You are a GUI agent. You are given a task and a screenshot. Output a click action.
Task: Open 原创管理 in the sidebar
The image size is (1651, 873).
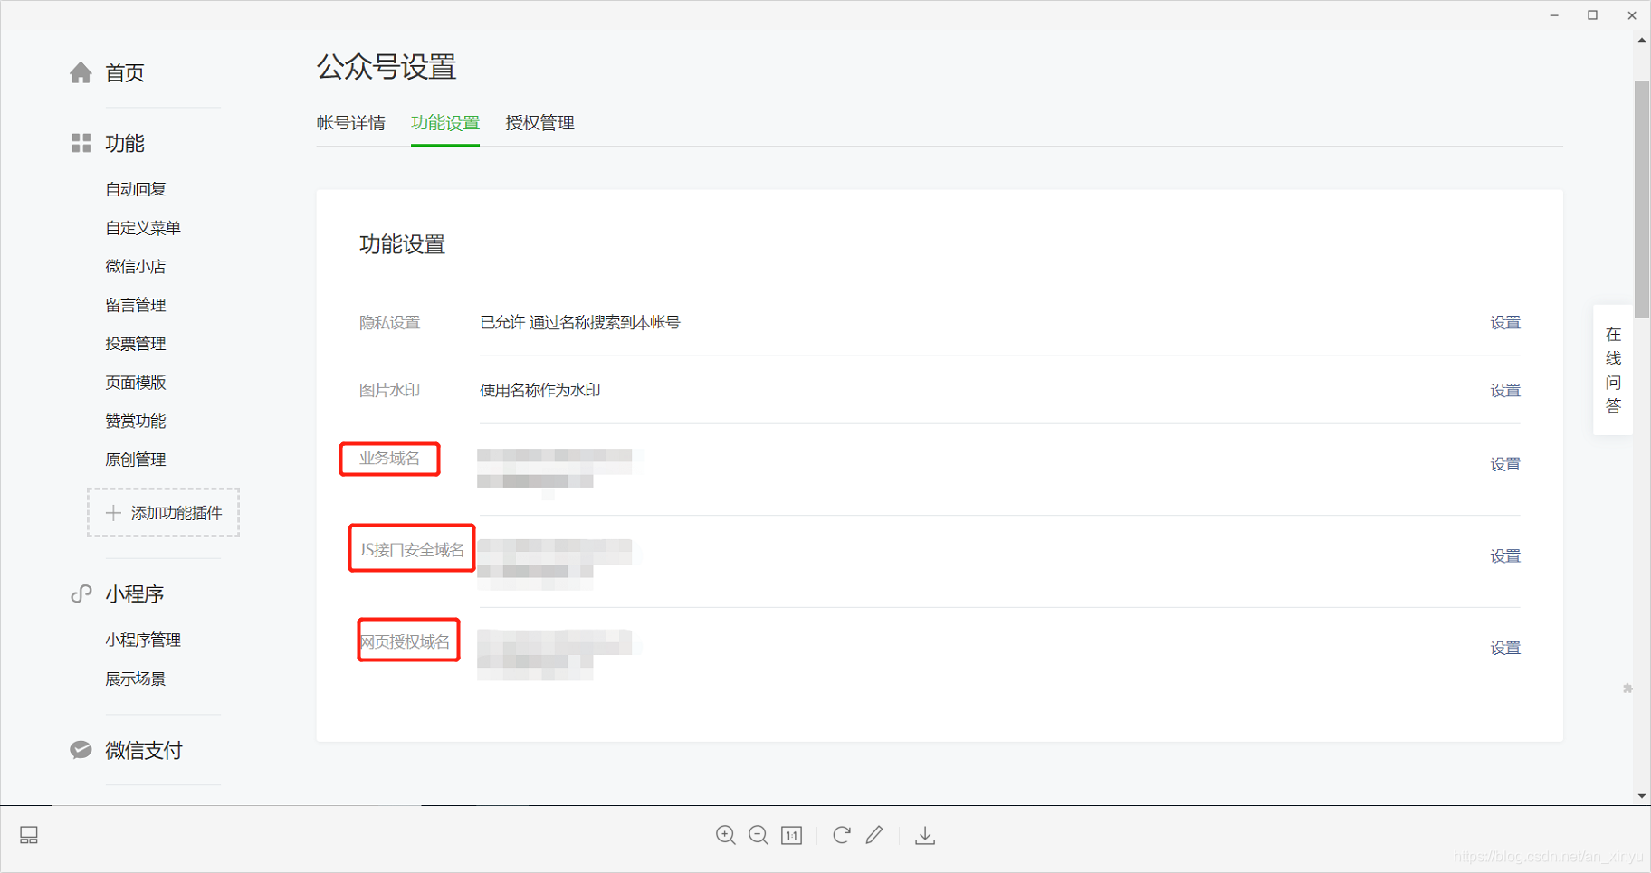(136, 460)
